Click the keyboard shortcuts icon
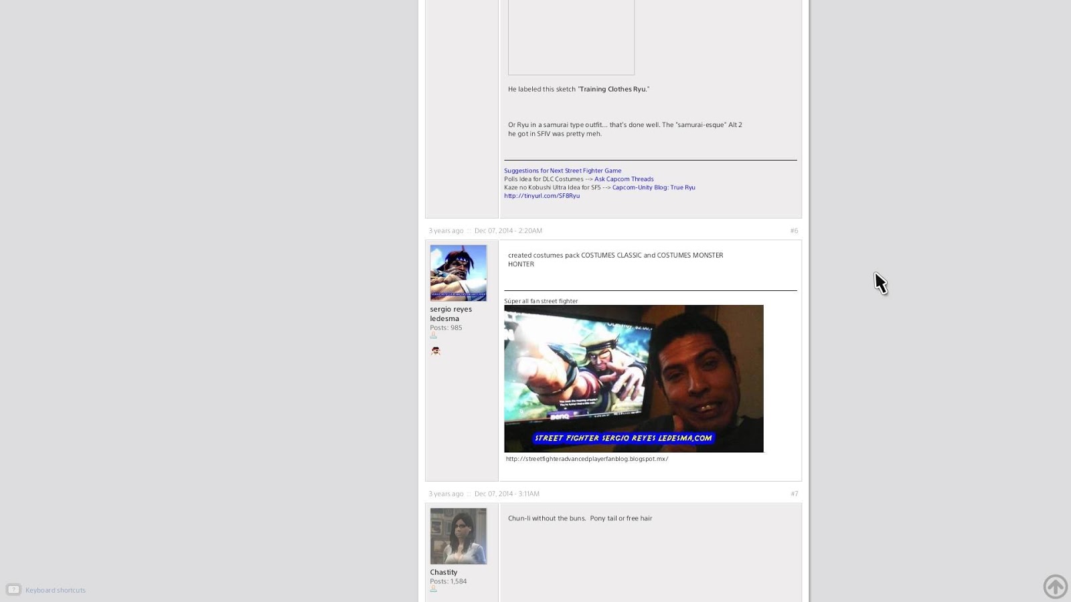 tap(13, 590)
